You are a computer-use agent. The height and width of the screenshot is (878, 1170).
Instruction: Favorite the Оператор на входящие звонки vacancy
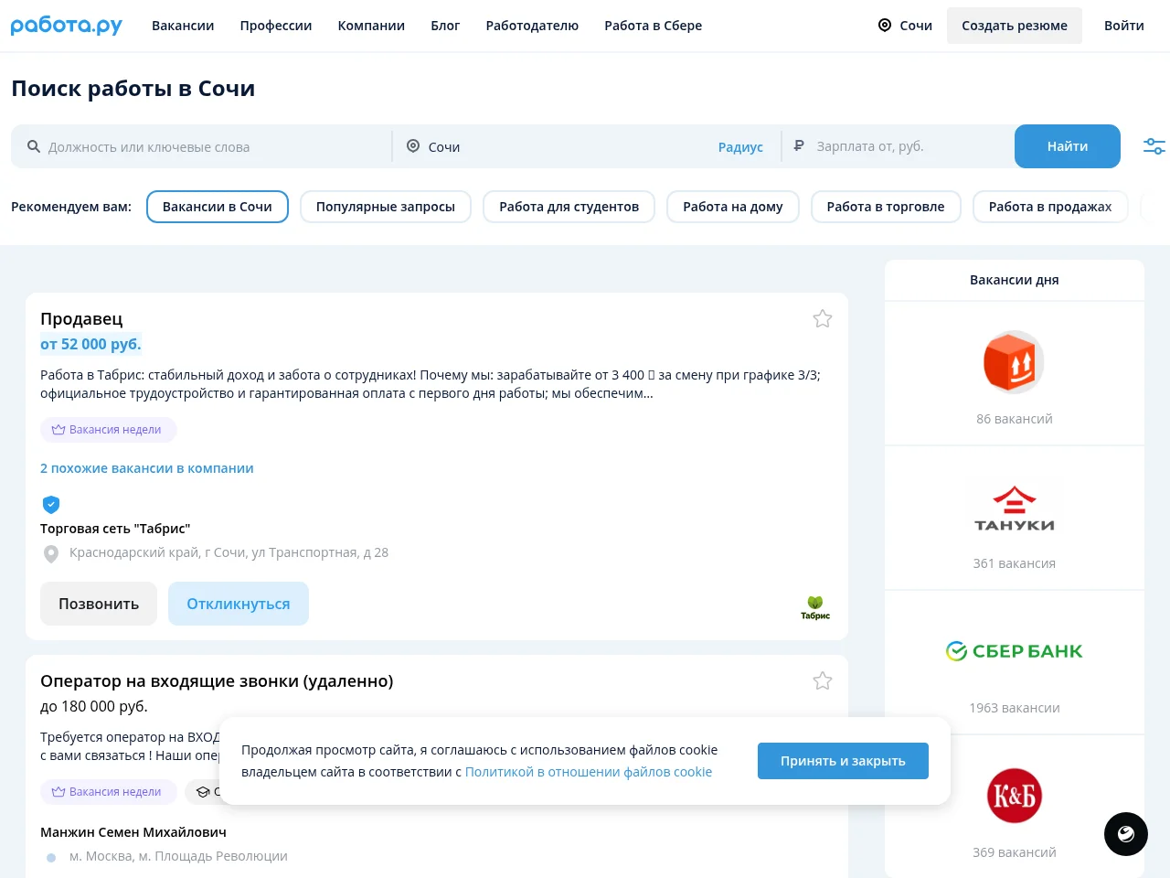pos(823,680)
